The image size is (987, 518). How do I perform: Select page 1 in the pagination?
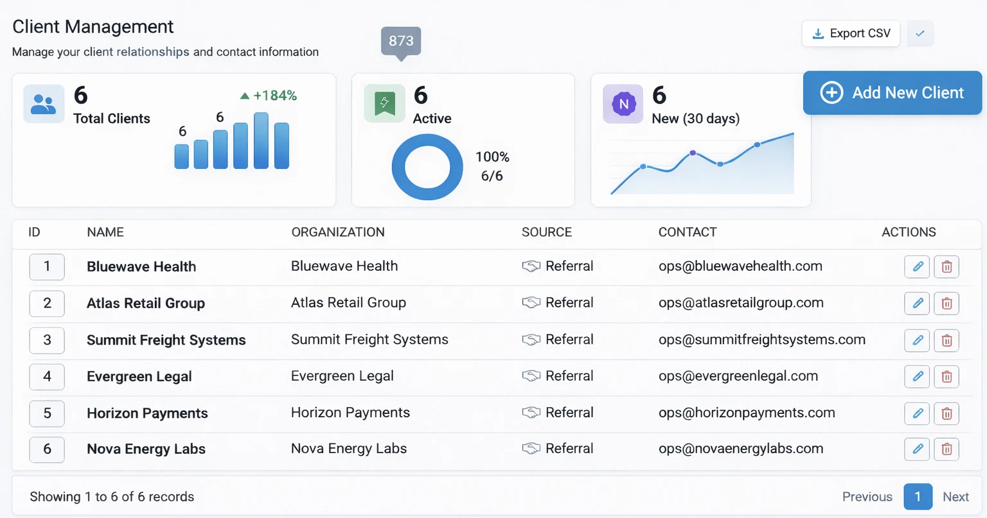coord(918,496)
